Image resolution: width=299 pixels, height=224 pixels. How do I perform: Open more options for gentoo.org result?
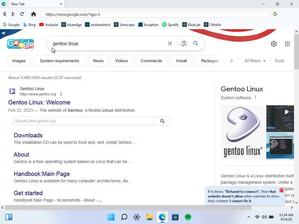(61, 94)
